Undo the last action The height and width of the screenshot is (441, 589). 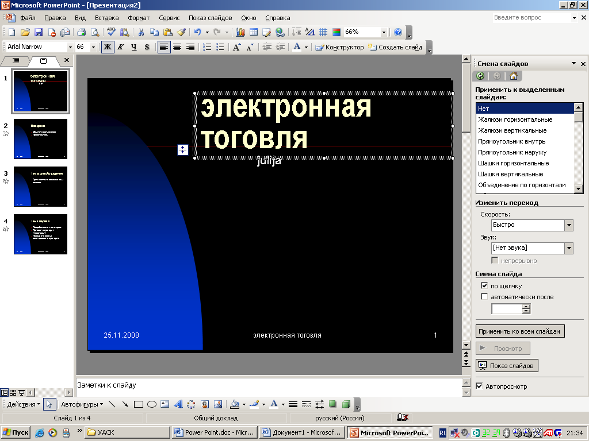tap(198, 32)
